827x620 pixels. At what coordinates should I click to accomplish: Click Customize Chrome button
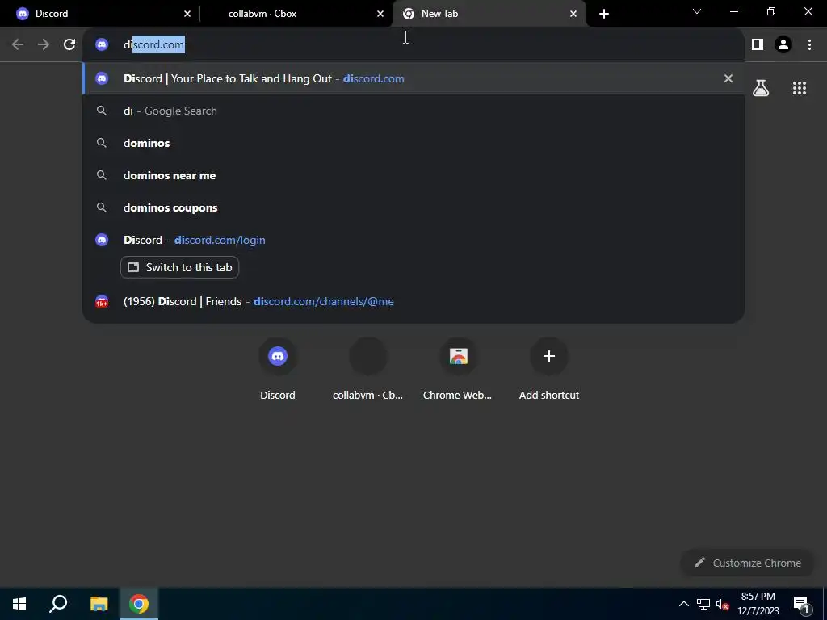pyautogui.click(x=747, y=563)
